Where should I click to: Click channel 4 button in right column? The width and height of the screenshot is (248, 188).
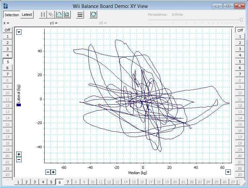[x=240, y=55]
